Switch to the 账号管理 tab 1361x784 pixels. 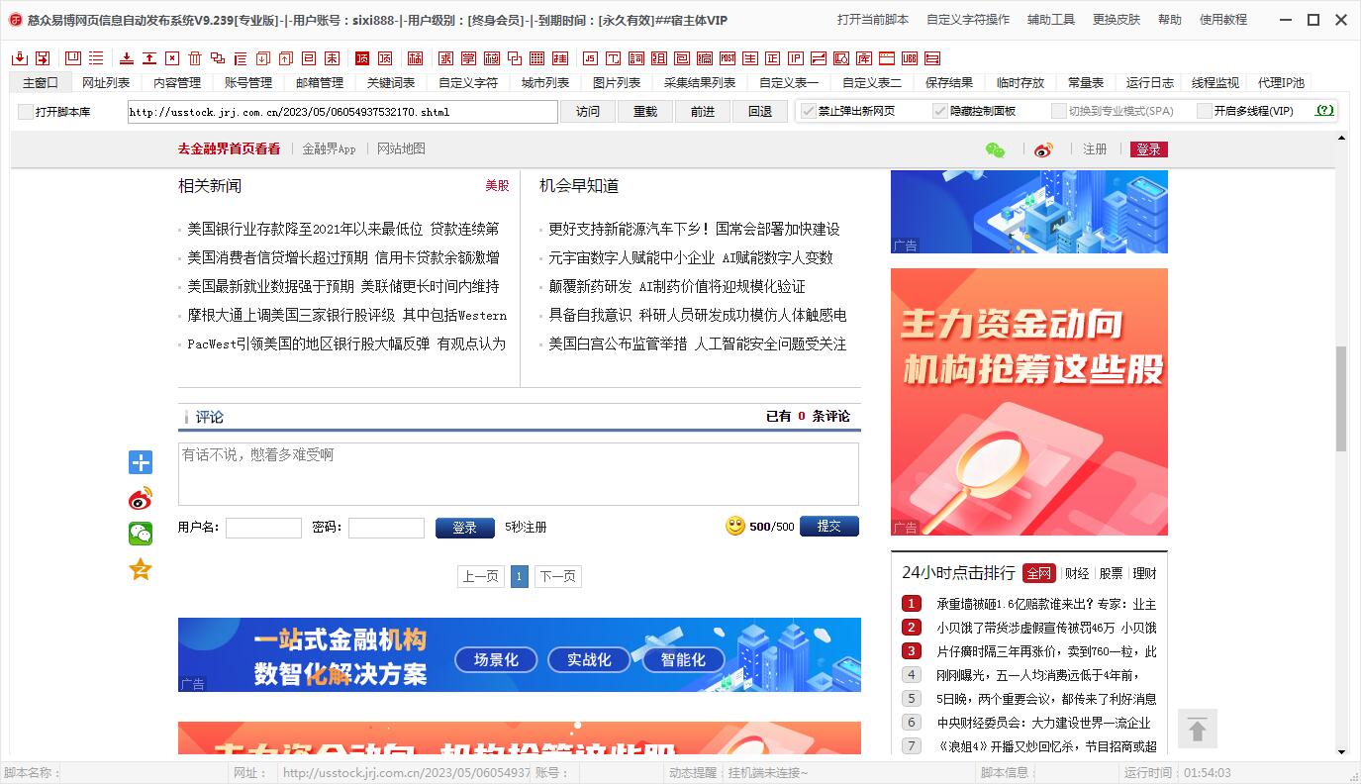pos(248,83)
